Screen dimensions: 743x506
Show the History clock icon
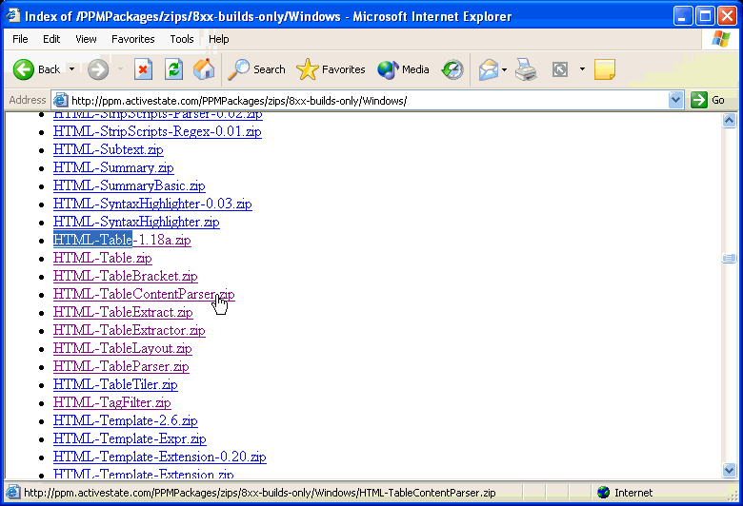[452, 69]
